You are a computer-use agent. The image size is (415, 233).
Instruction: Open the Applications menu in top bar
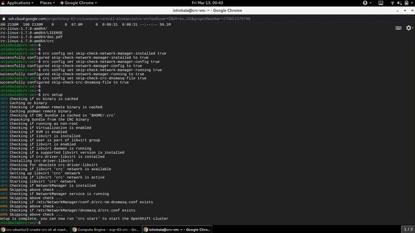point(18,3)
